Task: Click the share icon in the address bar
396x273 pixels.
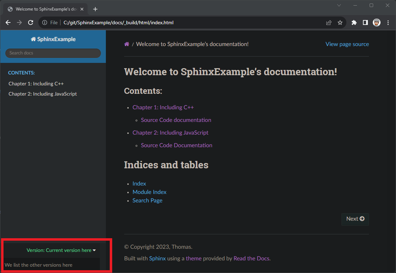Action: point(328,22)
